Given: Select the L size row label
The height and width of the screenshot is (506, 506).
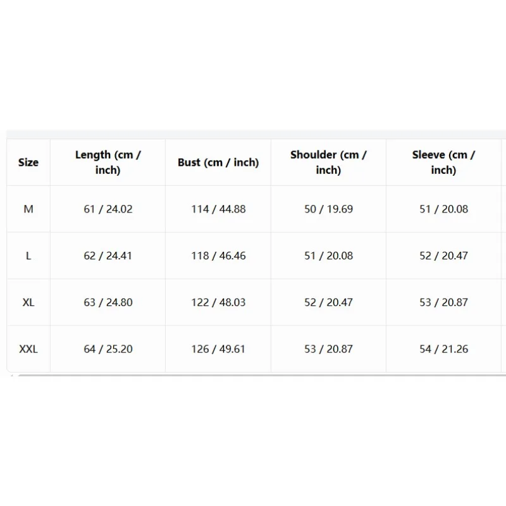Looking at the screenshot, I should point(28,256).
